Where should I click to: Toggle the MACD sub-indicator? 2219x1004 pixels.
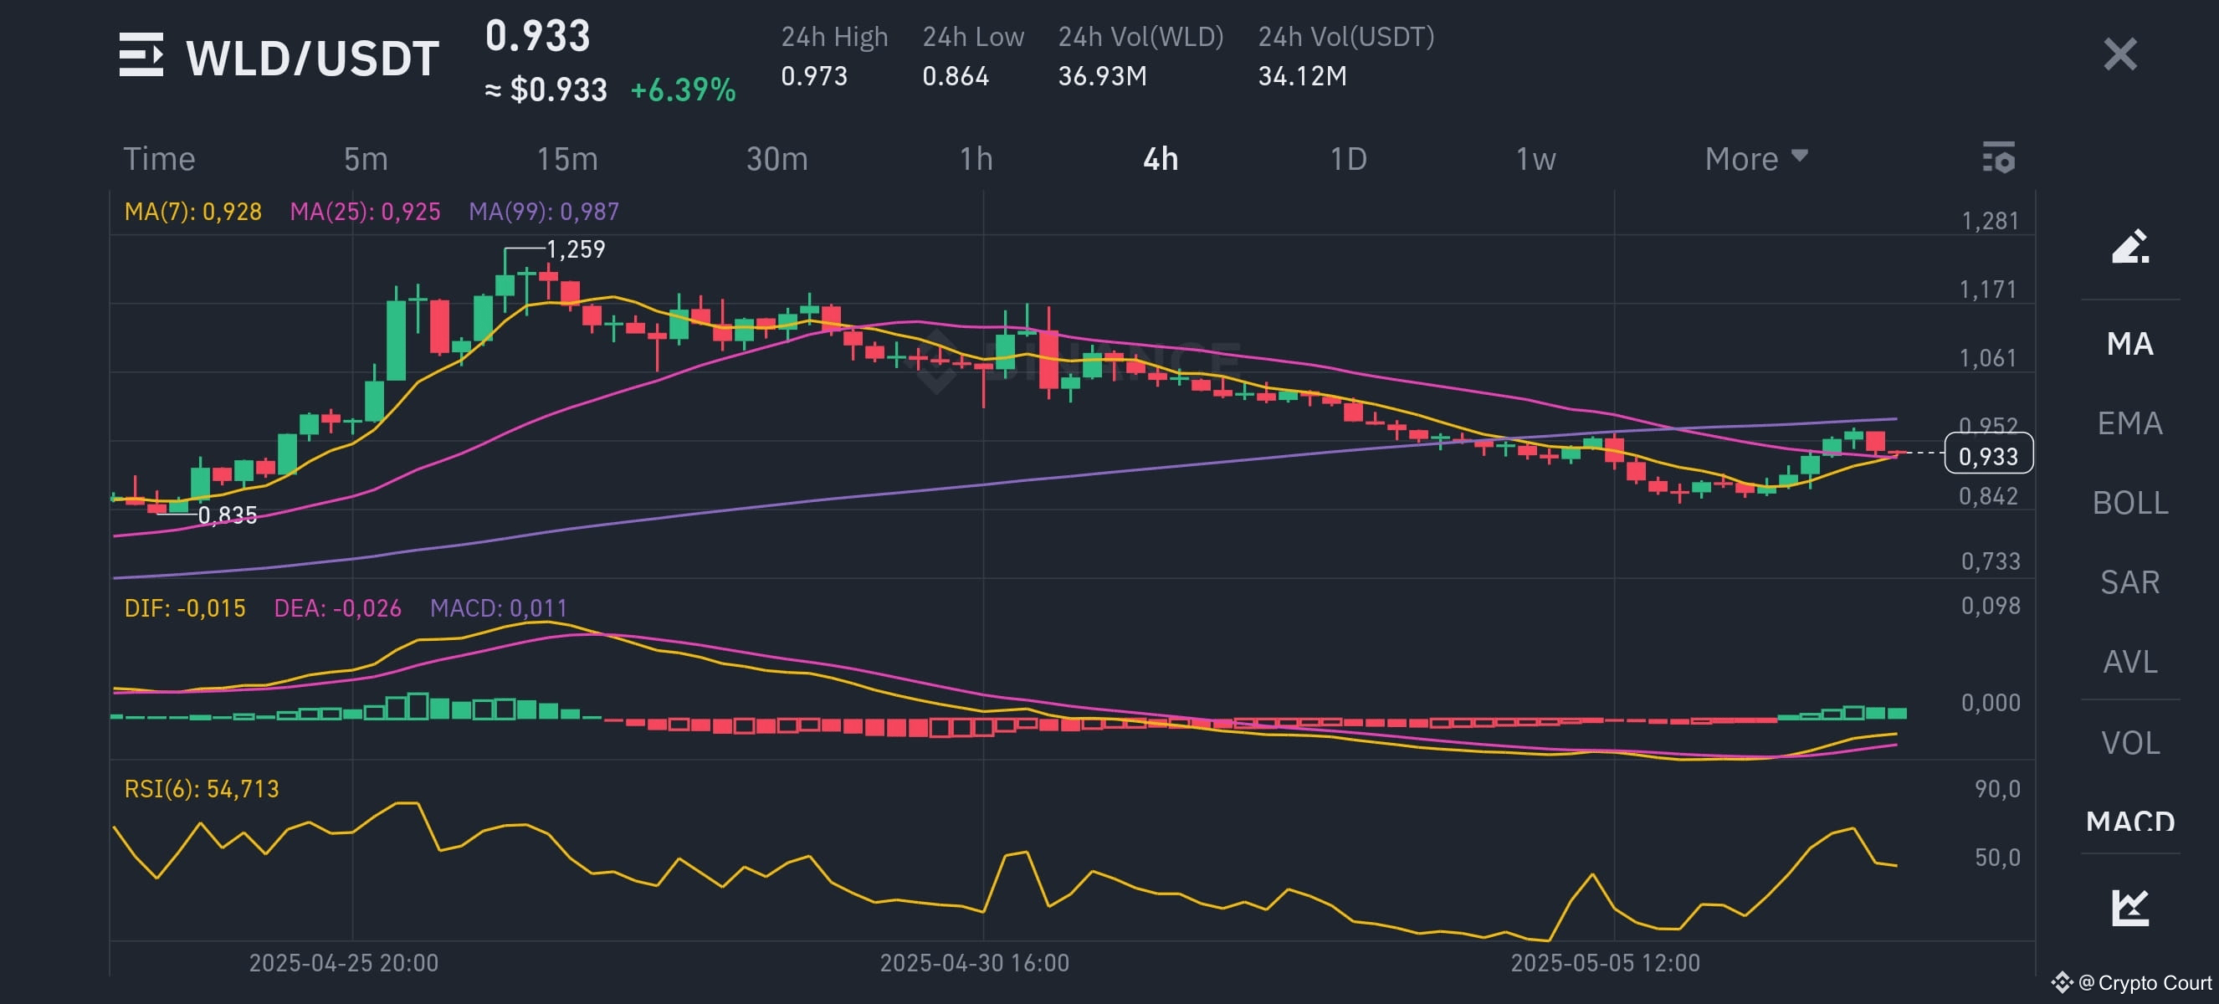point(2129,820)
